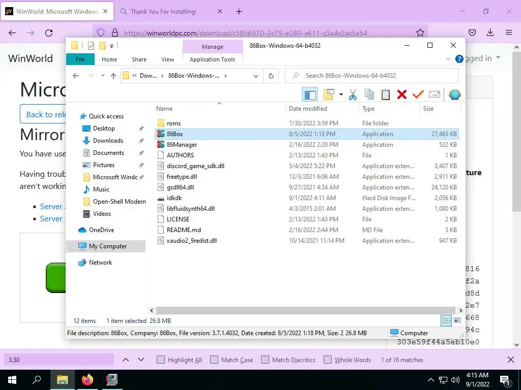Open the File ribbon tab
521x390 pixels.
click(x=80, y=59)
